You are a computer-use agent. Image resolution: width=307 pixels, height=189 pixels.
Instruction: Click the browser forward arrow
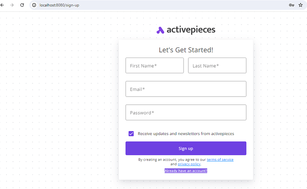[x=12, y=5]
